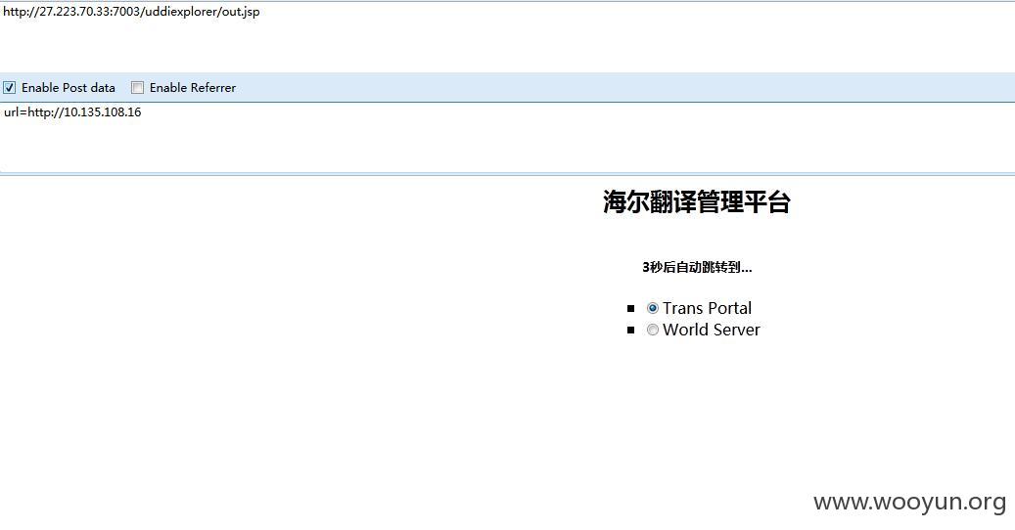Click the heading 海尔翻译管理平台
Screen dimensions: 1015x530
697,201
